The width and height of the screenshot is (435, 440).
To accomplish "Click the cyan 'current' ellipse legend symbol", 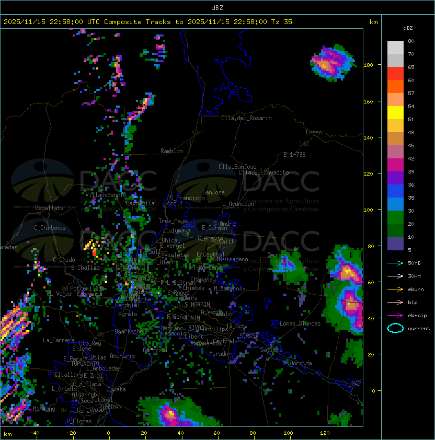I will [x=395, y=328].
